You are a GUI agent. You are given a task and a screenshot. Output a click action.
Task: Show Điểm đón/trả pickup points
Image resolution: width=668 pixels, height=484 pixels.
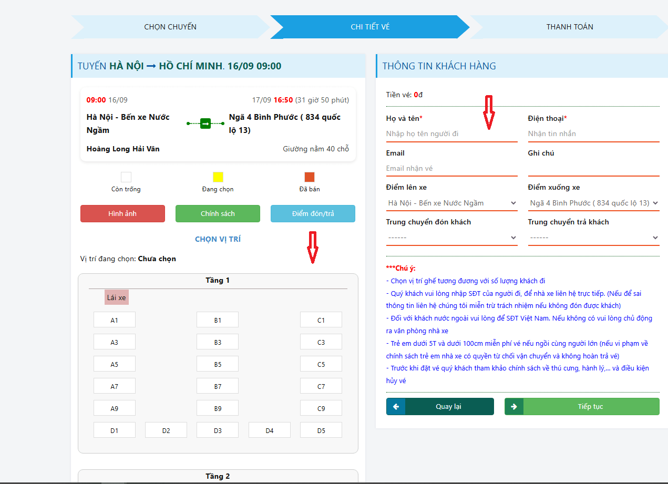click(313, 214)
